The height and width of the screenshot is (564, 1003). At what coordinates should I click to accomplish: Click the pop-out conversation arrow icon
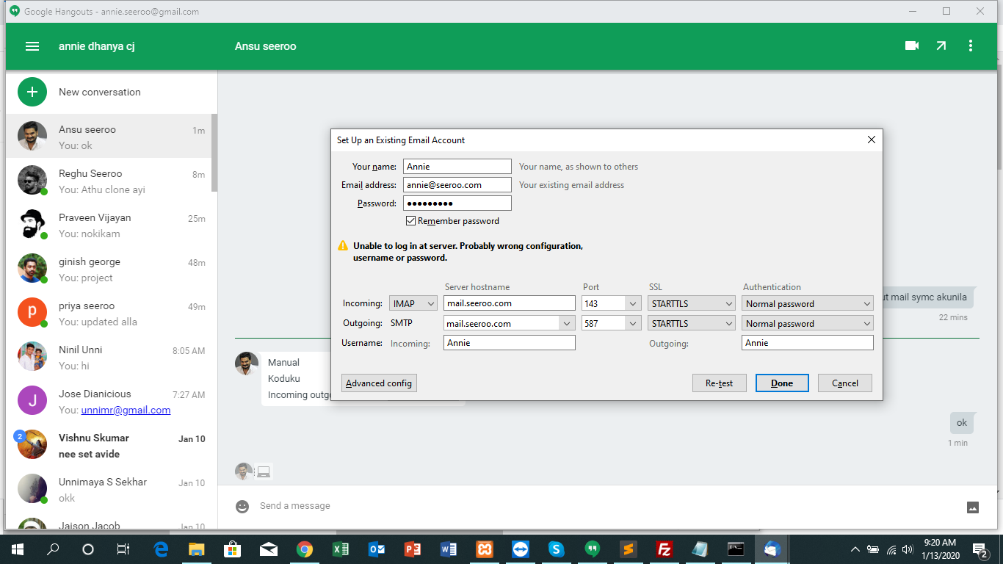[x=941, y=46]
